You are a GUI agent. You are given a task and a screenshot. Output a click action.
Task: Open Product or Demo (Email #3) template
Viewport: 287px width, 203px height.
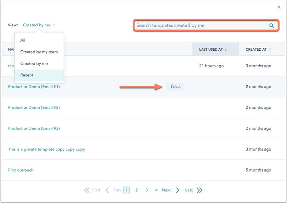(34, 128)
